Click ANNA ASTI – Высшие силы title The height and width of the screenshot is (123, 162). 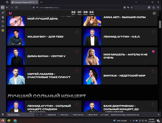[124, 17]
